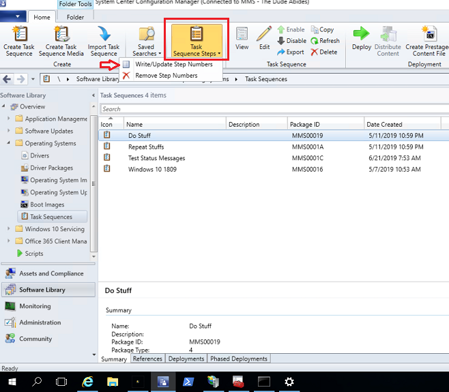Click the navigation tree vertical scrollbar
Viewport: 449px width, 392px height.
coord(93,183)
